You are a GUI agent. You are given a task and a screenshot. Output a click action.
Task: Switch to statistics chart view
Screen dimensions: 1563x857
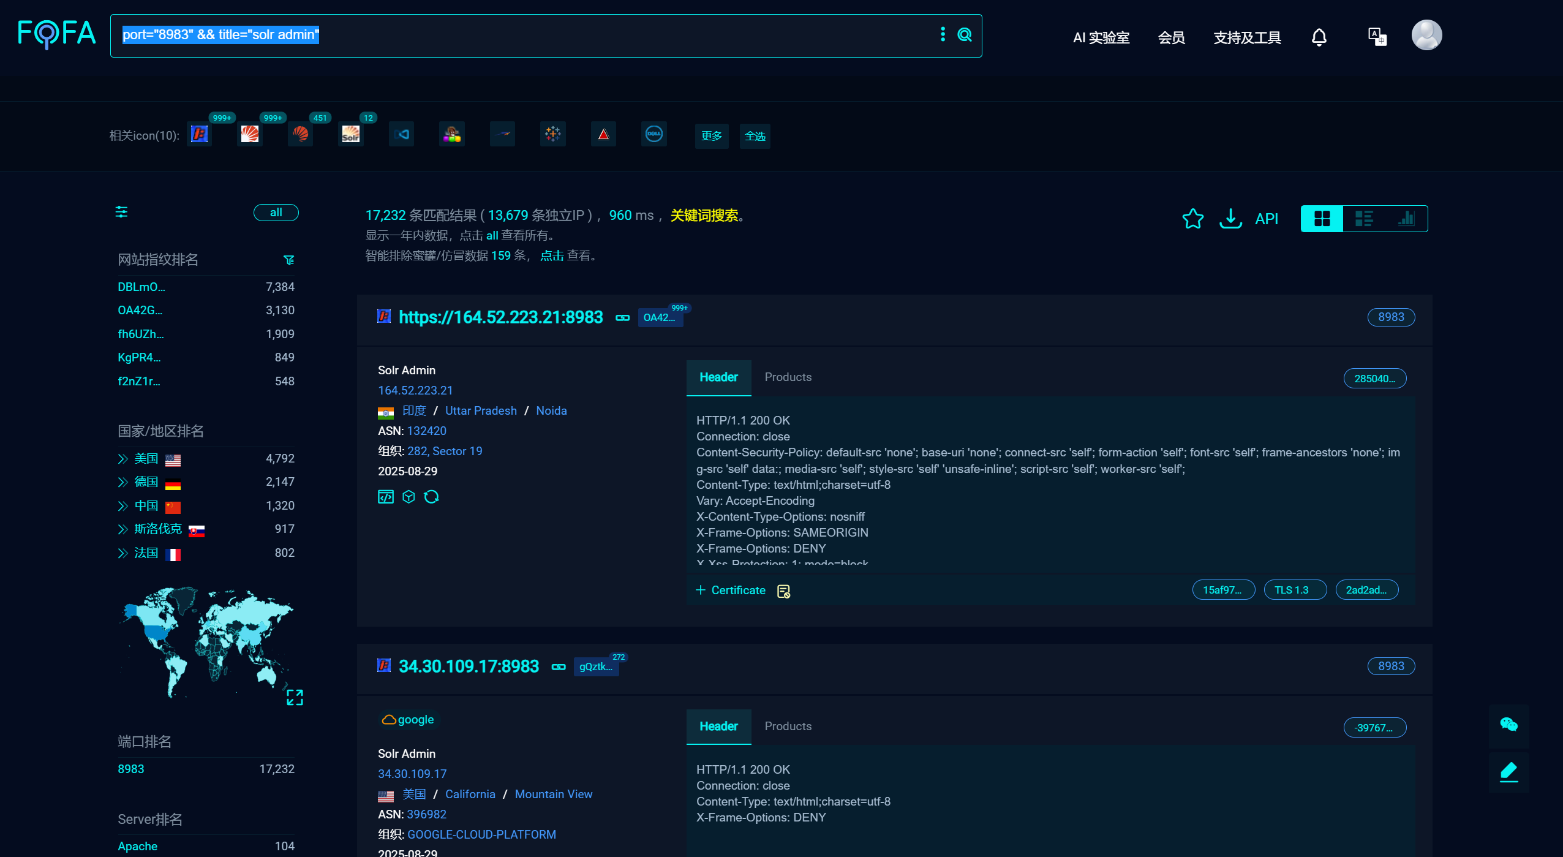1406,219
